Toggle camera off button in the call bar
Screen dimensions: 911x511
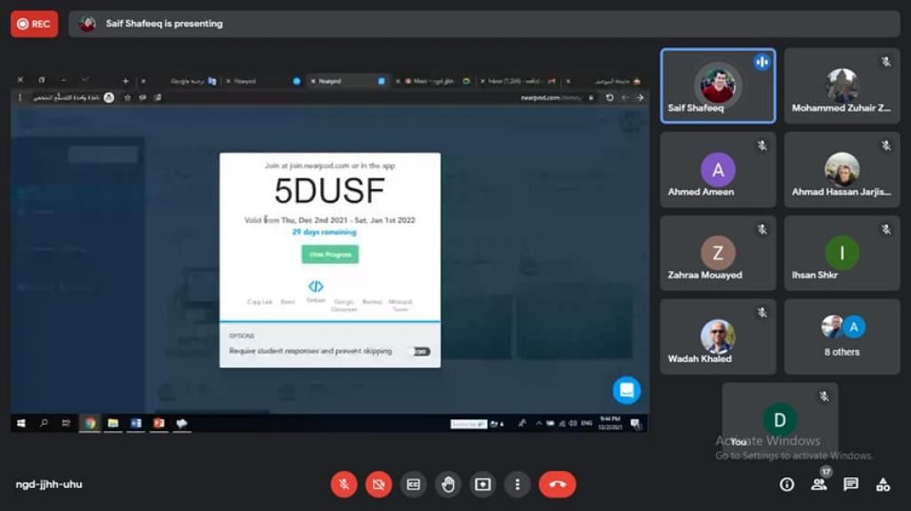pos(378,484)
